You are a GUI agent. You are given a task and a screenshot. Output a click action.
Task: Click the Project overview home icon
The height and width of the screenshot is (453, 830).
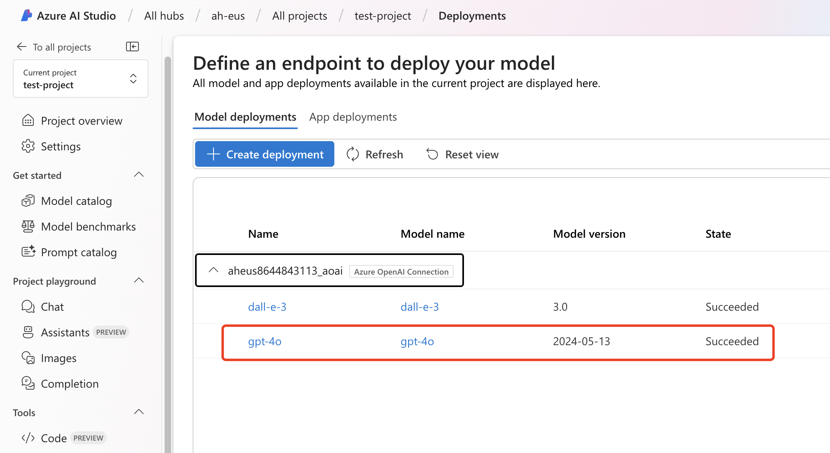[x=28, y=121]
